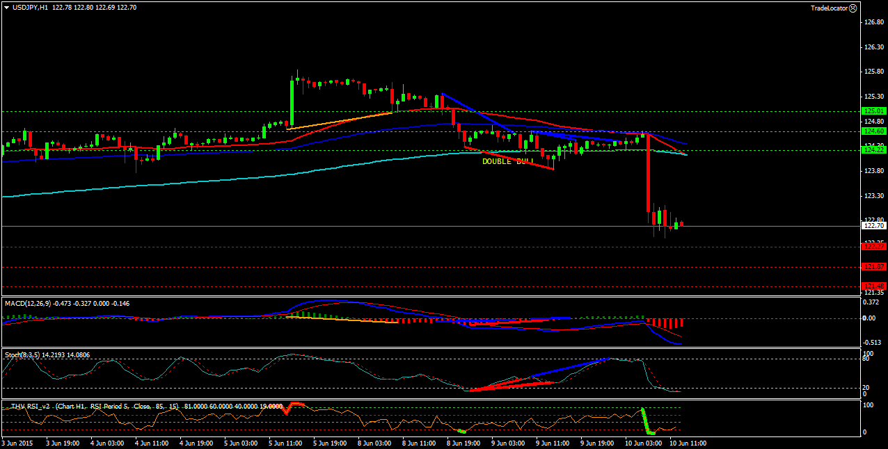Select the TradeLocator expert advisor label

click(x=828, y=7)
